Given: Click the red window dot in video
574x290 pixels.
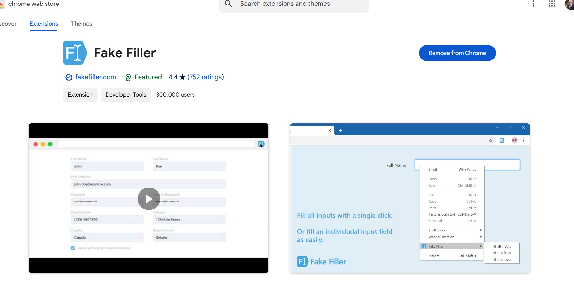Looking at the screenshot, I should (36, 144).
